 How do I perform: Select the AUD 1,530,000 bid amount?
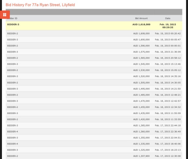[x=141, y=70]
